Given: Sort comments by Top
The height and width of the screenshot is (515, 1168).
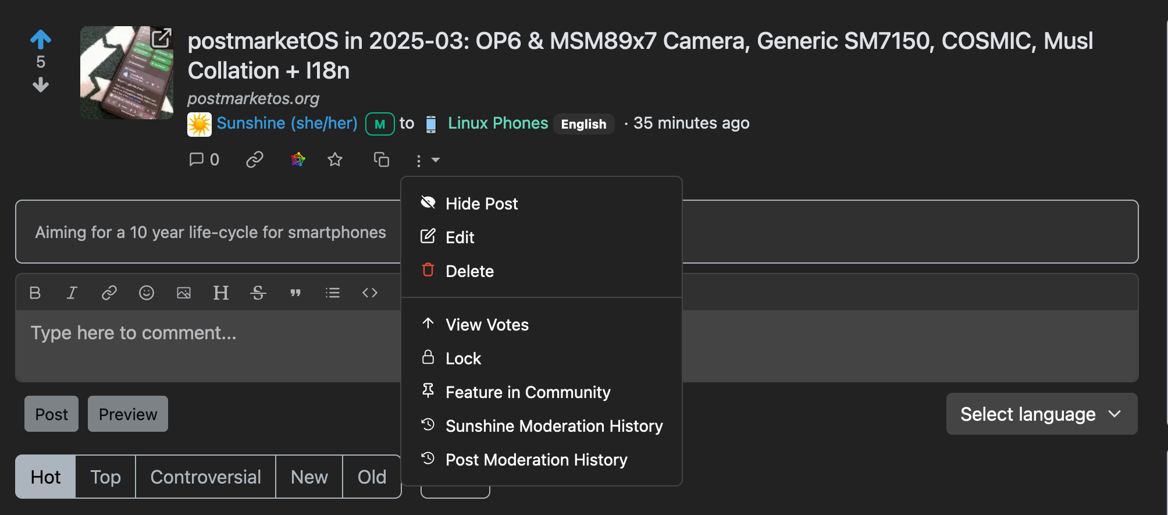Looking at the screenshot, I should (x=105, y=477).
